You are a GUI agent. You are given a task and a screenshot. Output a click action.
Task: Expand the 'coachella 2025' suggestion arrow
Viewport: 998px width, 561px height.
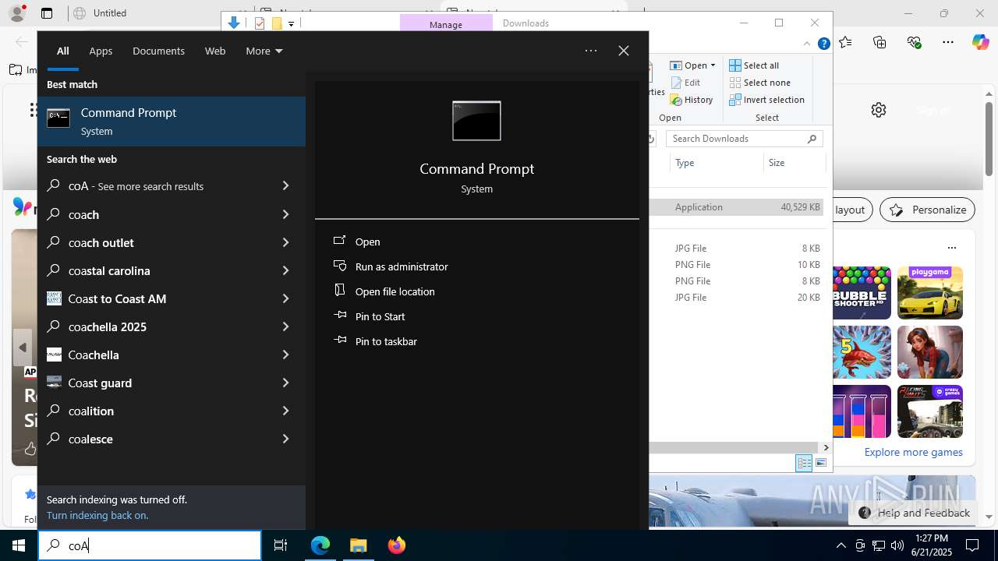click(285, 326)
